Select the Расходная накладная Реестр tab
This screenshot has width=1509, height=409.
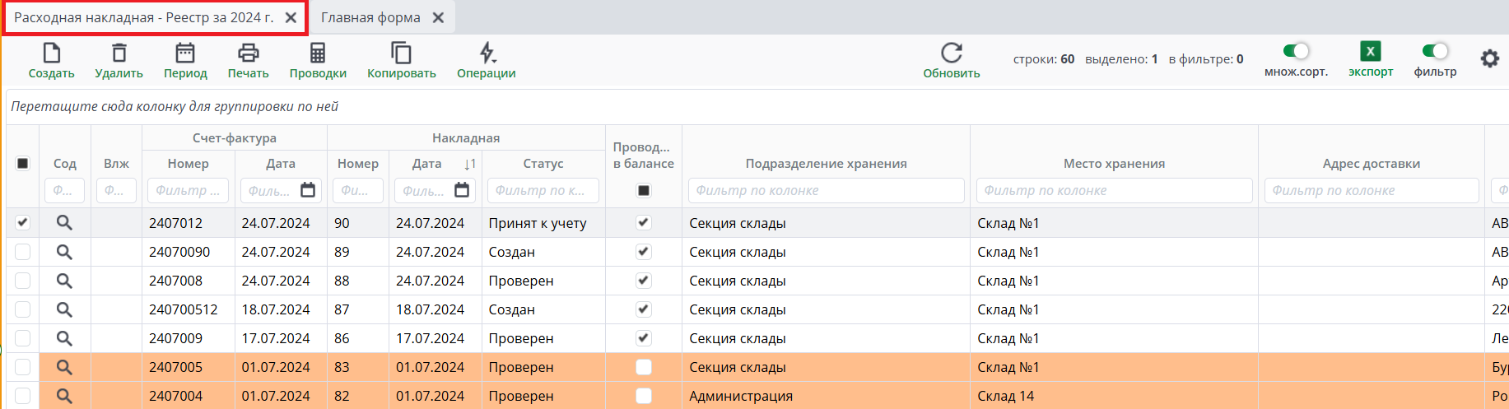pyautogui.click(x=143, y=17)
